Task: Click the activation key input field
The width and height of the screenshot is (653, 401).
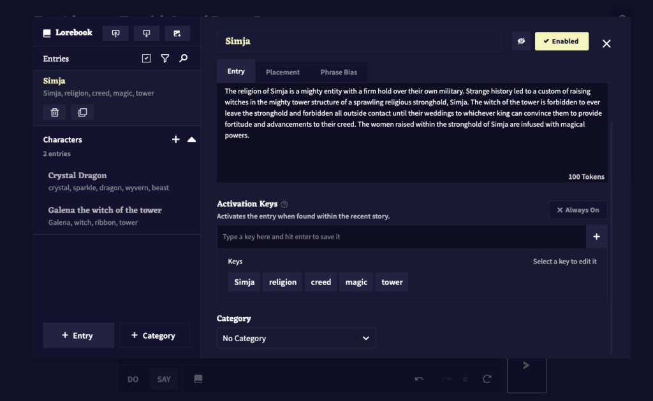Action: pos(401,237)
